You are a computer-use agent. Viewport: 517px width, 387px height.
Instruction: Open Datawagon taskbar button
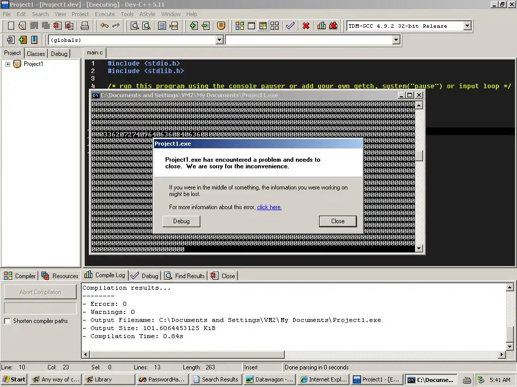[x=270, y=379]
